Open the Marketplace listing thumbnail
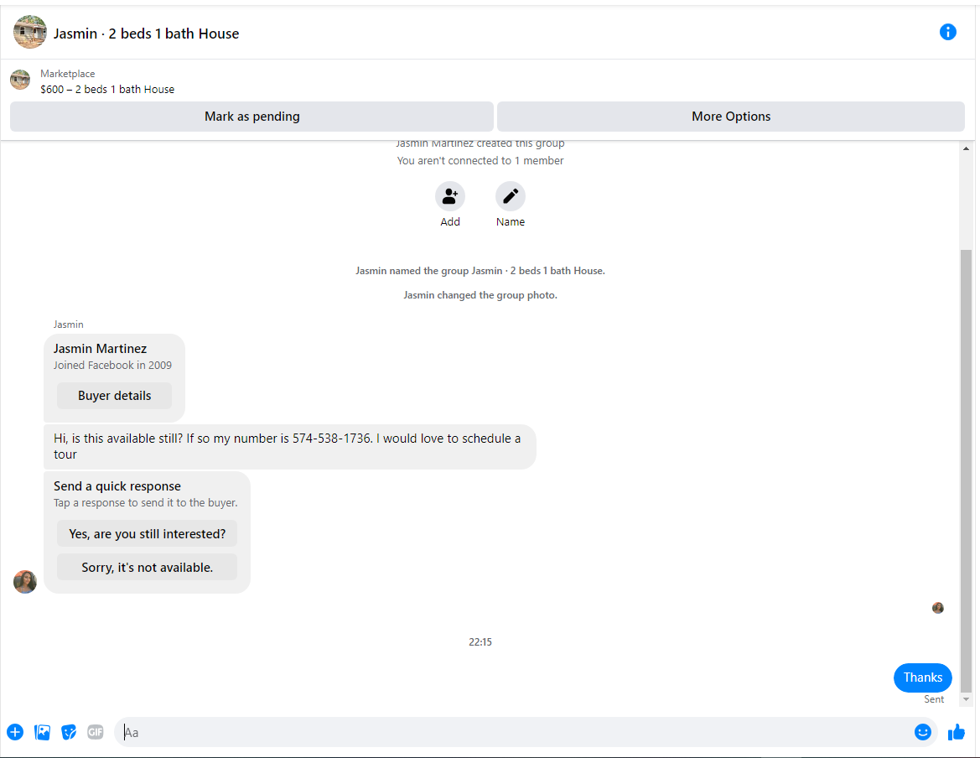The width and height of the screenshot is (980, 758). [20, 80]
